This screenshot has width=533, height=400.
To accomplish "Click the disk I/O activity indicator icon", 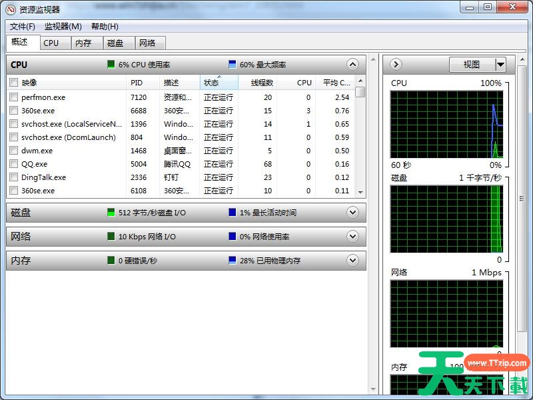I will click(111, 212).
